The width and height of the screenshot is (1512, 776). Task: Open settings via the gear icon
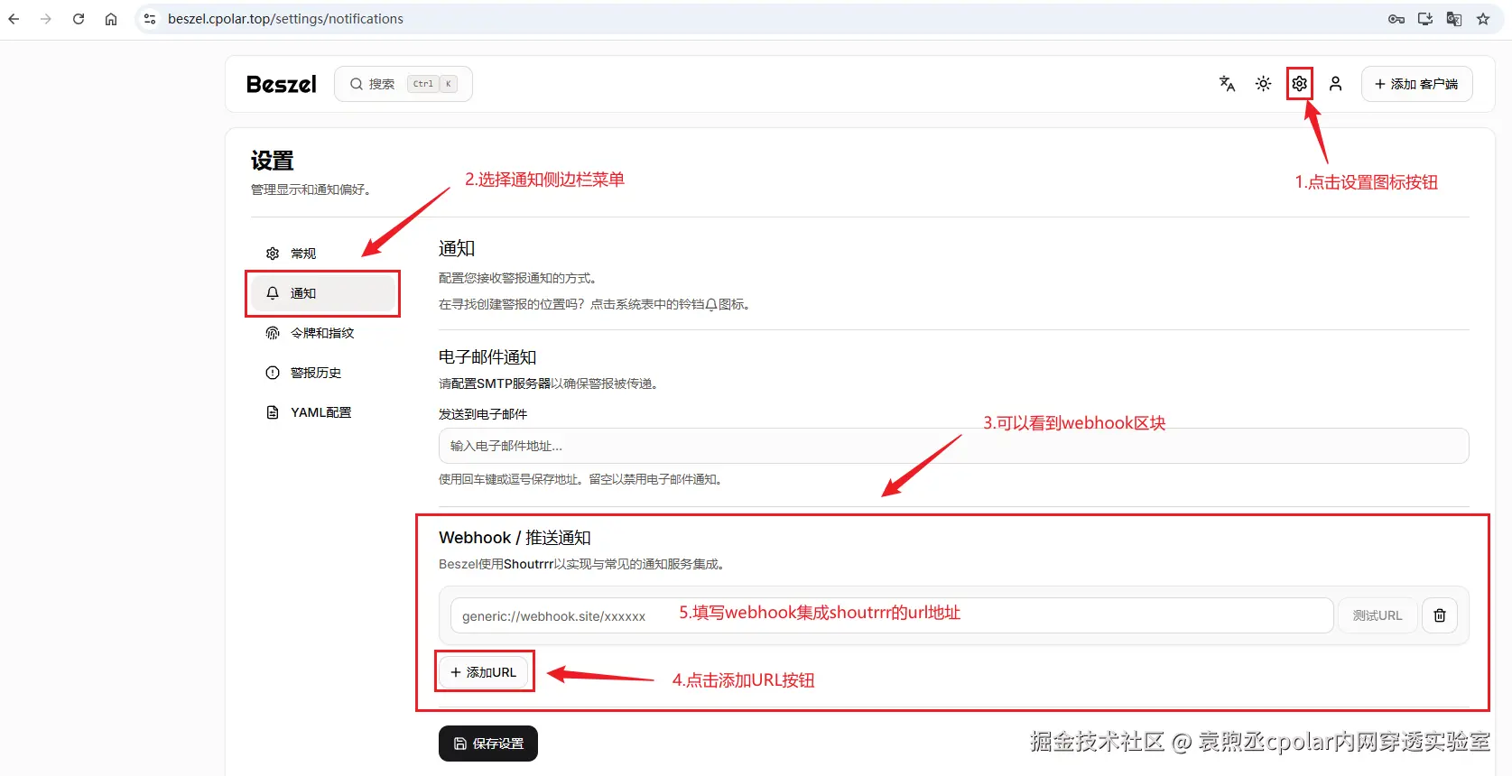tap(1299, 84)
